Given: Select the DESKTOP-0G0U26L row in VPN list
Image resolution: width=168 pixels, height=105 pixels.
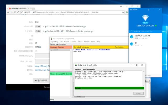Looking at the screenshot, I should [145, 37].
